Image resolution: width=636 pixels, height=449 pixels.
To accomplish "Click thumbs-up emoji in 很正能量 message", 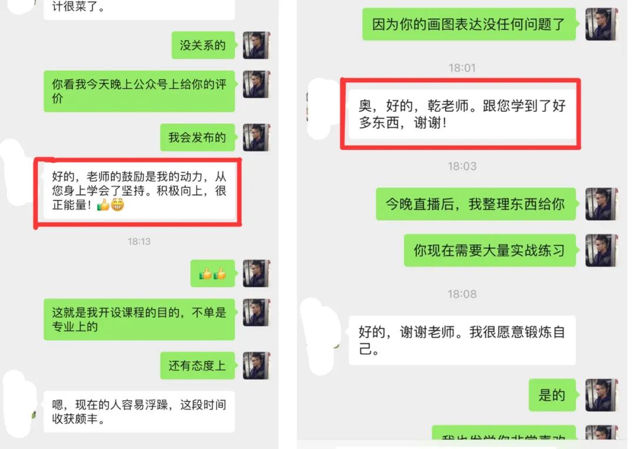I will [104, 205].
